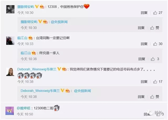
Task: Like Deborah_Weinswig's @央视新闻 reply
Action: [x=155, y=97]
